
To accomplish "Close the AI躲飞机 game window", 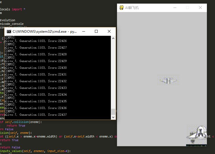I will (x=200, y=8).
